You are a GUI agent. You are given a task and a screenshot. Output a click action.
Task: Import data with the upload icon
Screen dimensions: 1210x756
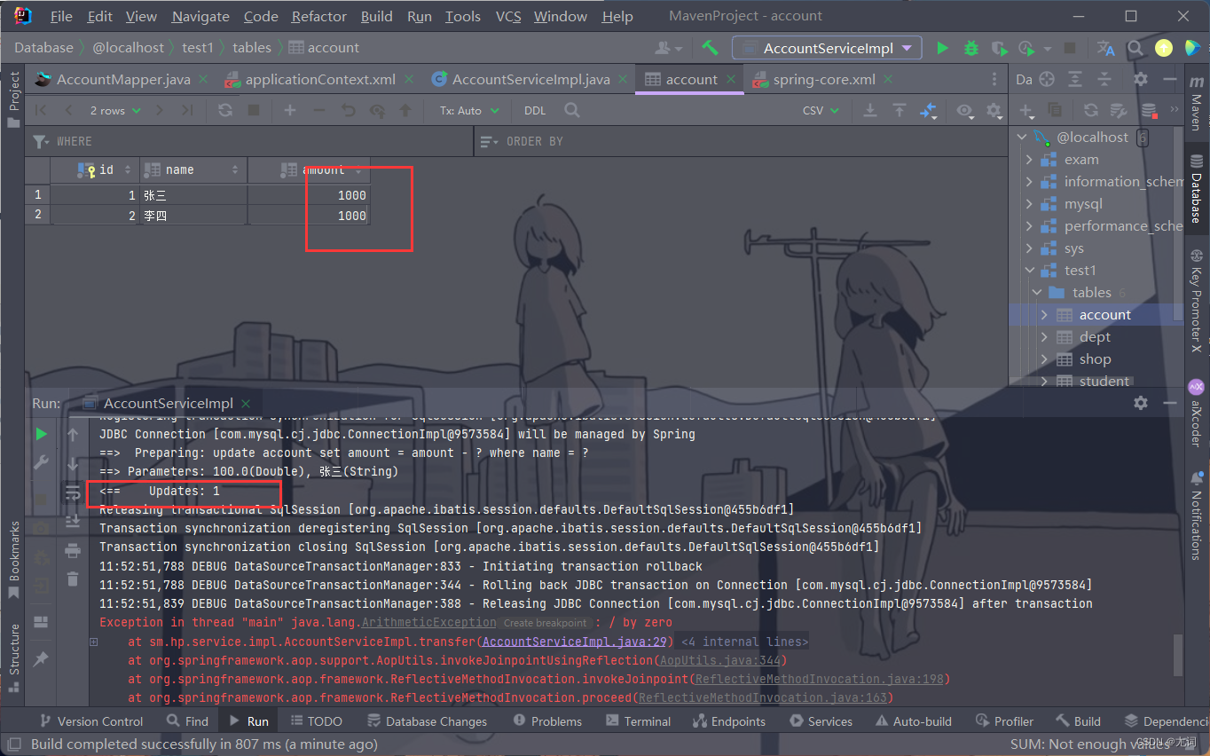(900, 110)
